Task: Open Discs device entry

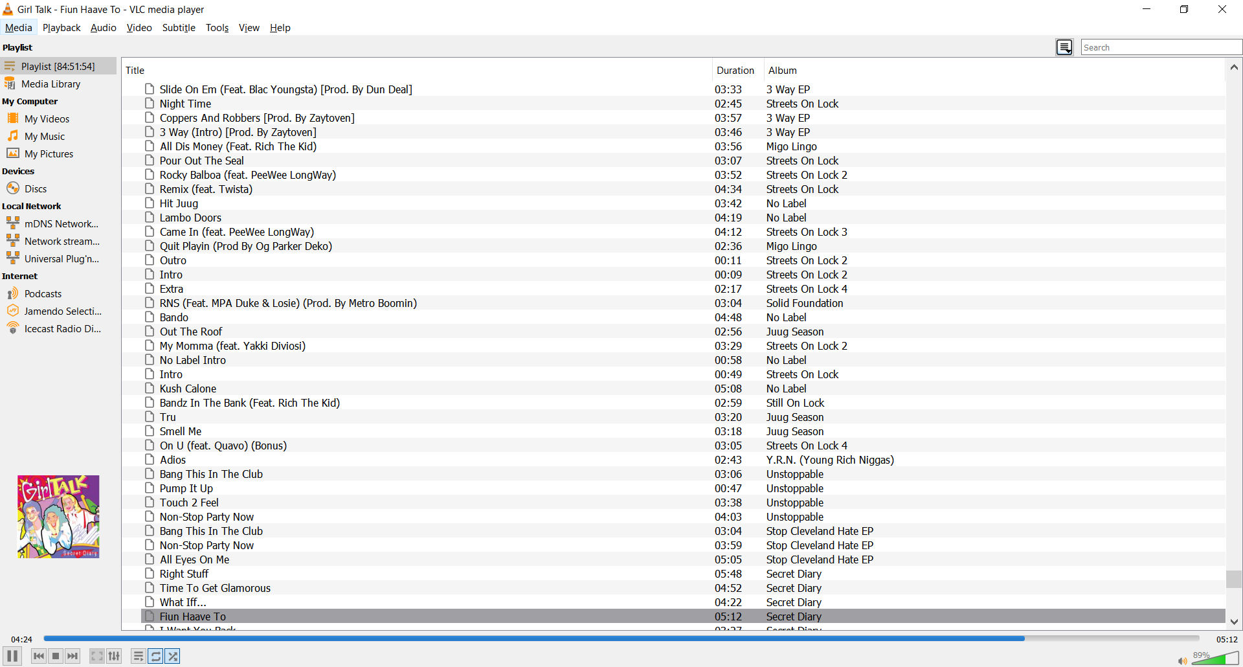Action: tap(58, 189)
